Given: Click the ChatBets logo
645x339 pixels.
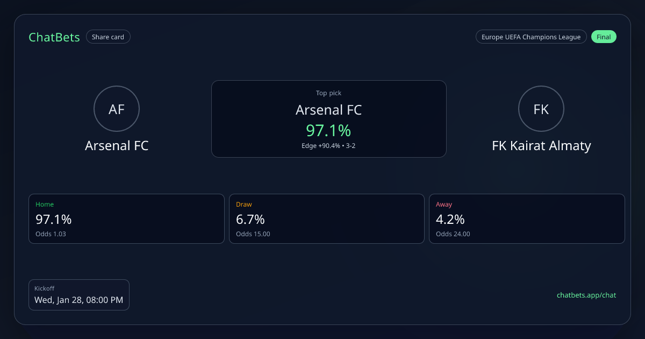Looking at the screenshot, I should (x=54, y=37).
